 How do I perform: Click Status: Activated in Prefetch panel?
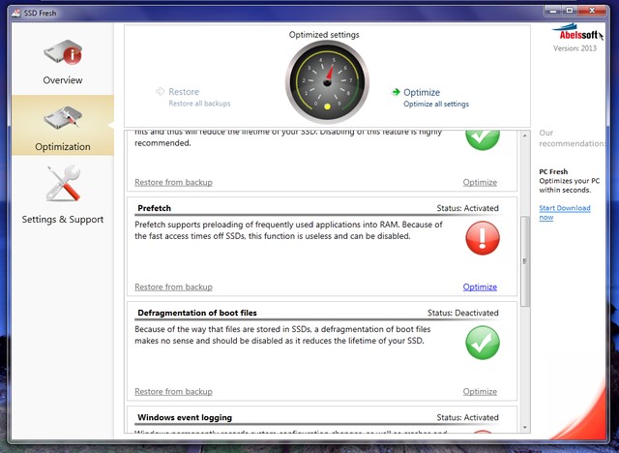click(x=467, y=208)
